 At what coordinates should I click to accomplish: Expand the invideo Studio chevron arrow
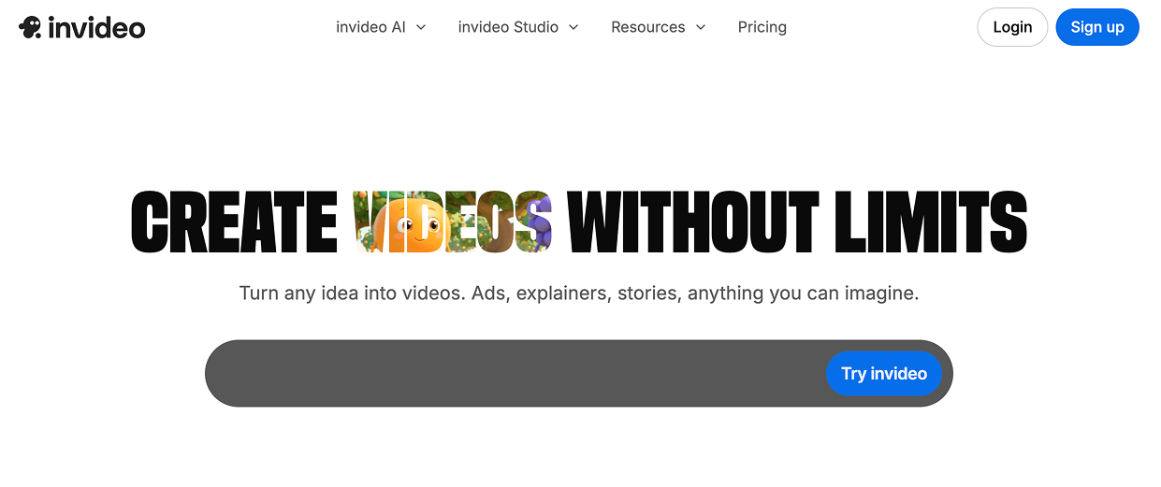(573, 27)
